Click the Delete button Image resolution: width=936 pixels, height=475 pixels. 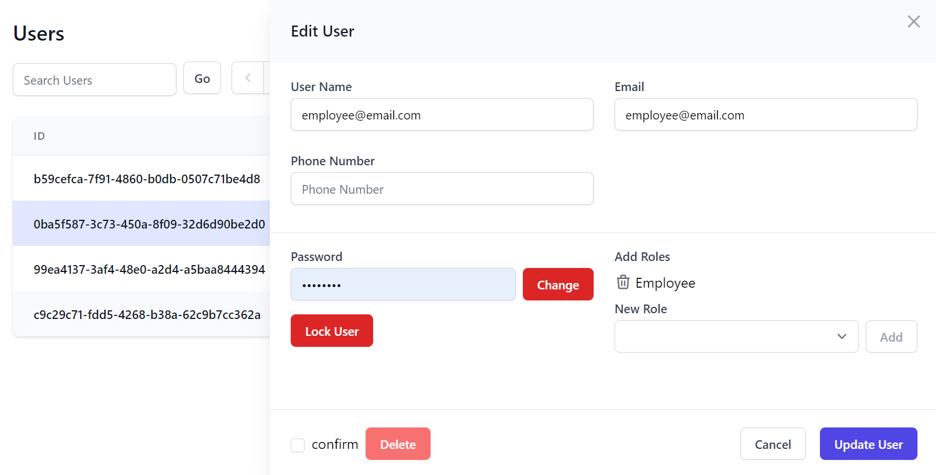tap(397, 444)
